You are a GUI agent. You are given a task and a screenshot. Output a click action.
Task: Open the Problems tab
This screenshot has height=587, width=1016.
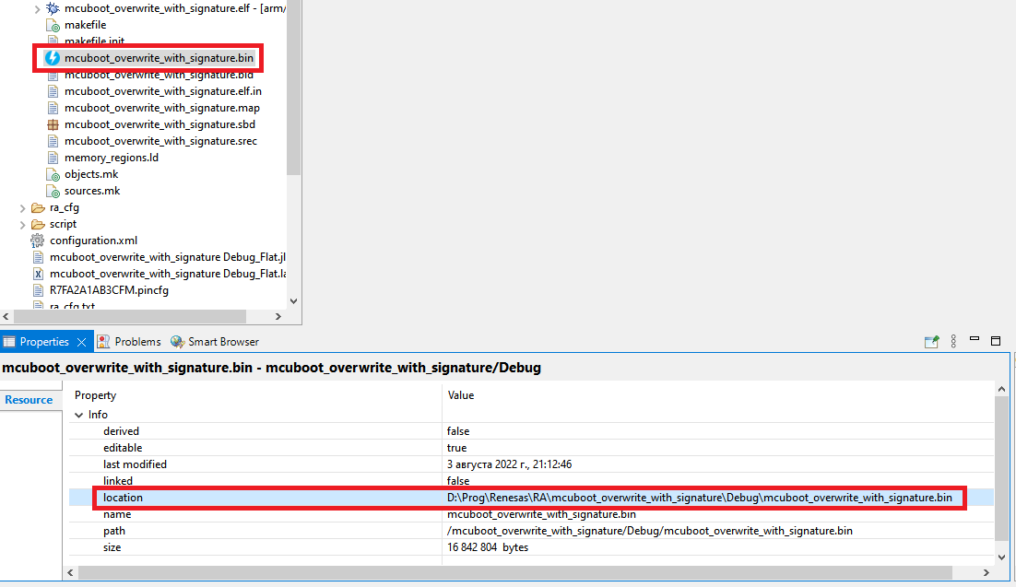(x=136, y=341)
